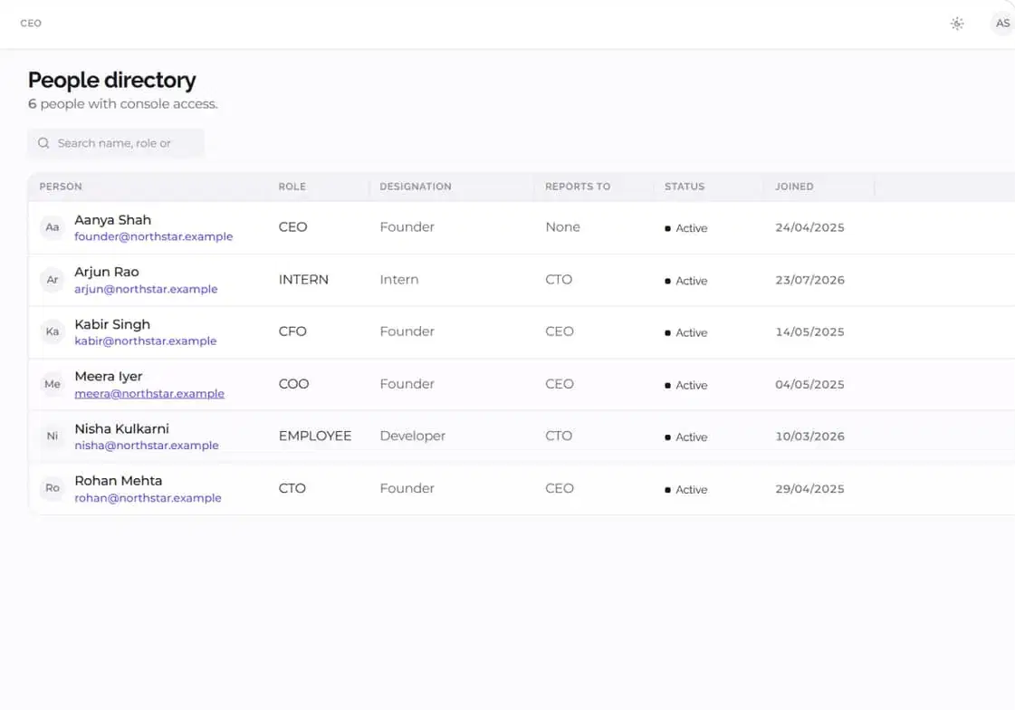Sort by the STATUS column header

tap(685, 187)
